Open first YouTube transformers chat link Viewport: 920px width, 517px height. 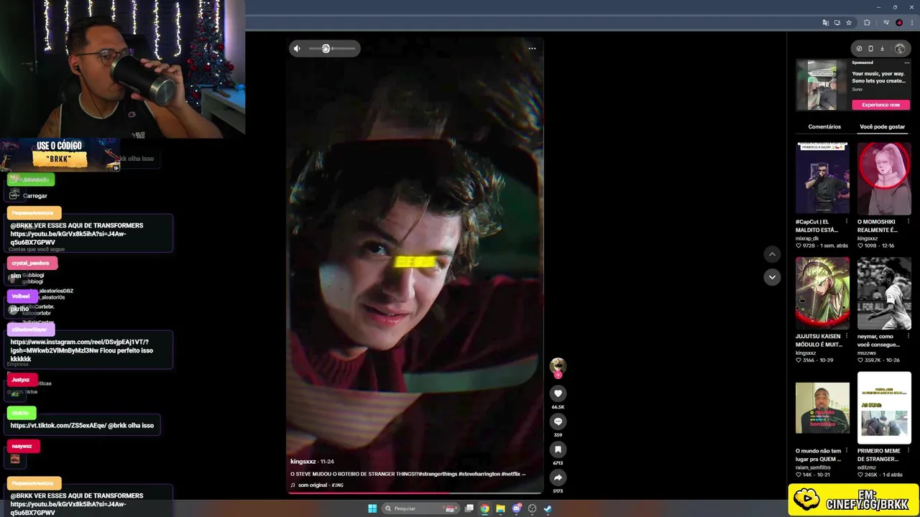click(x=68, y=238)
